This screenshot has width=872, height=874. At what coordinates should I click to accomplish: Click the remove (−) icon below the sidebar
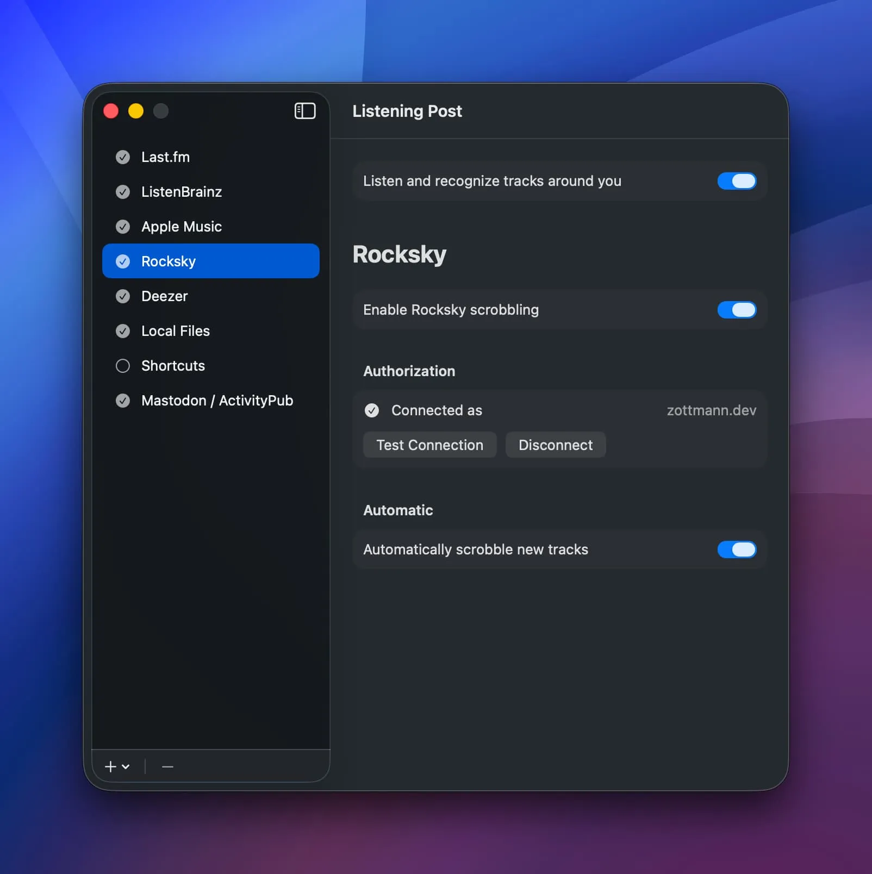pos(167,767)
